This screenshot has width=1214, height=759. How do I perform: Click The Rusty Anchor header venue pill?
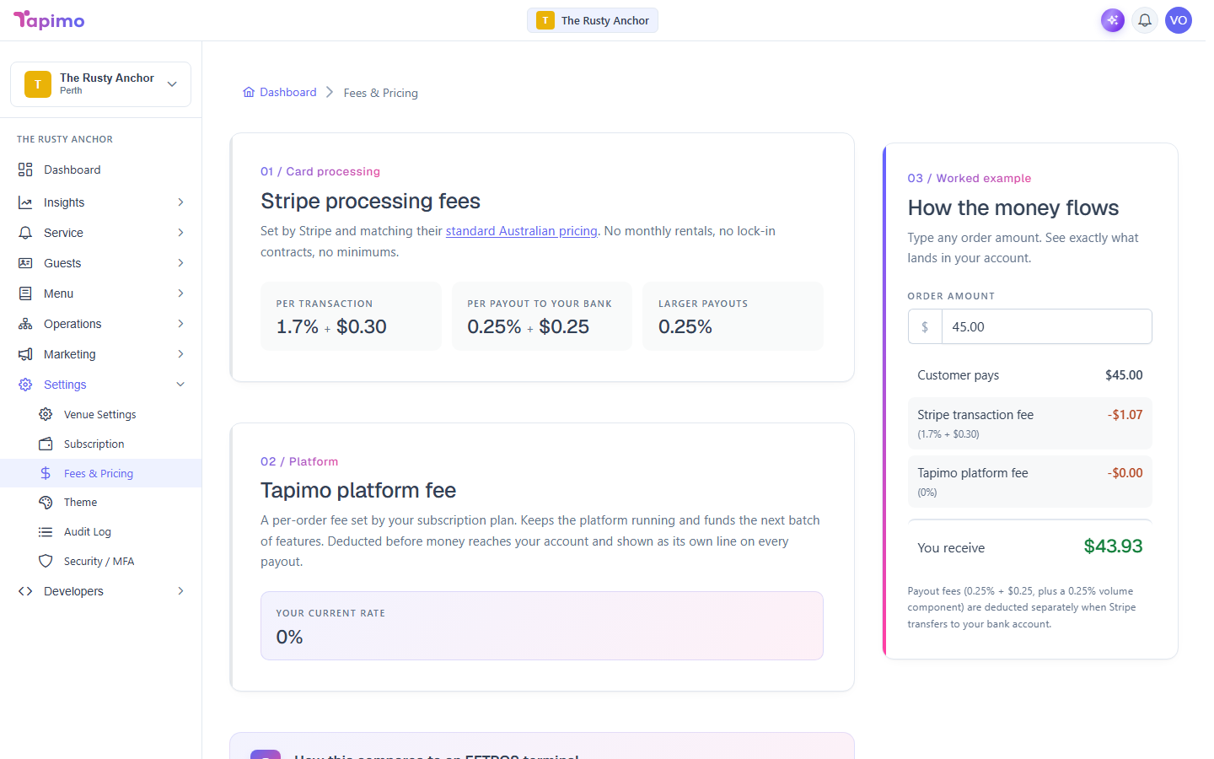(x=593, y=20)
